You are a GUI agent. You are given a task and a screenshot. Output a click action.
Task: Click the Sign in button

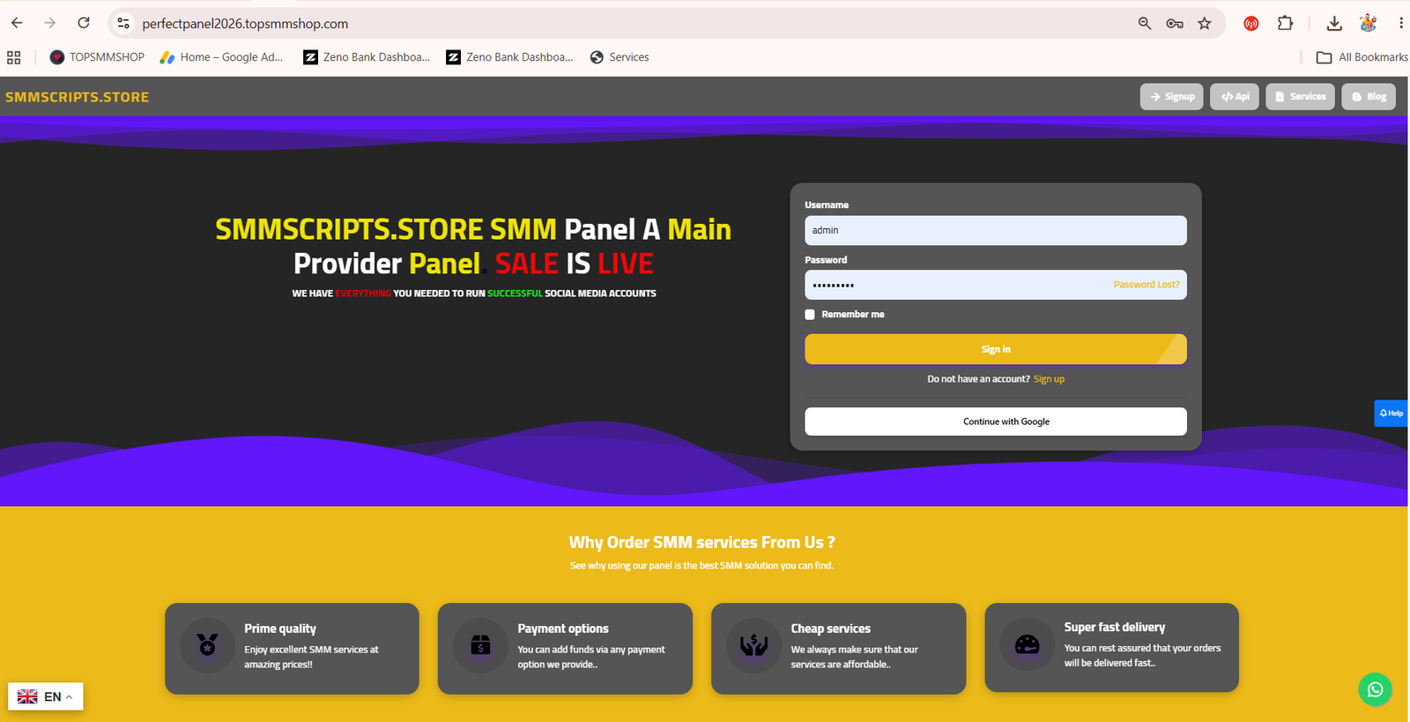(996, 349)
